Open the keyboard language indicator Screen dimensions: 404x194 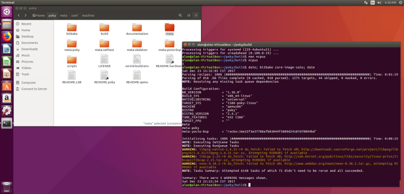click(373, 3)
